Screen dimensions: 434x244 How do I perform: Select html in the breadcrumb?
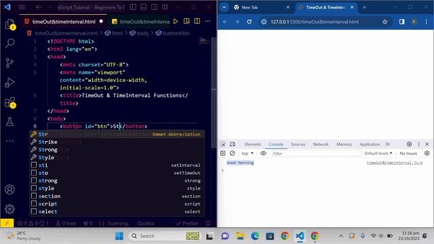(114, 33)
